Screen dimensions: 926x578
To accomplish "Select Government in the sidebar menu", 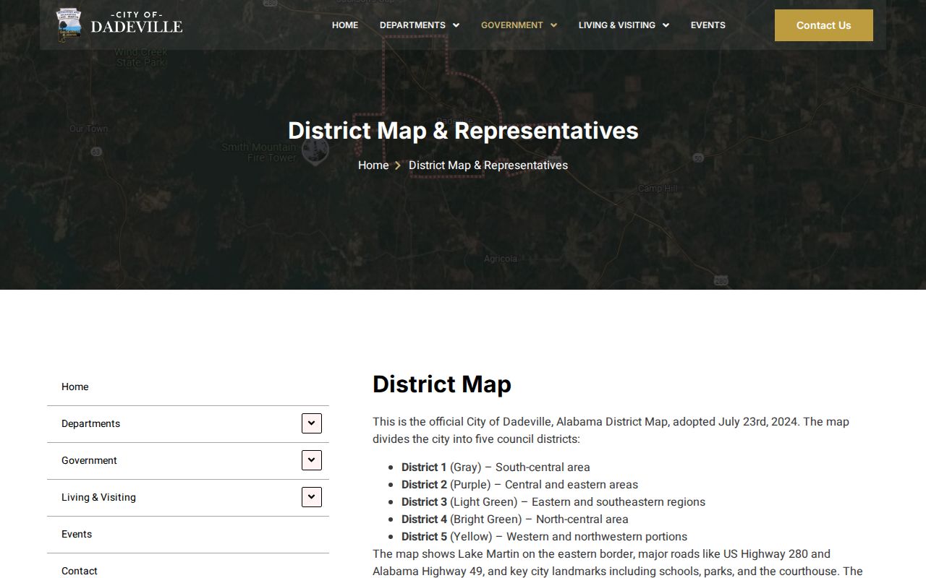I will [x=89, y=460].
